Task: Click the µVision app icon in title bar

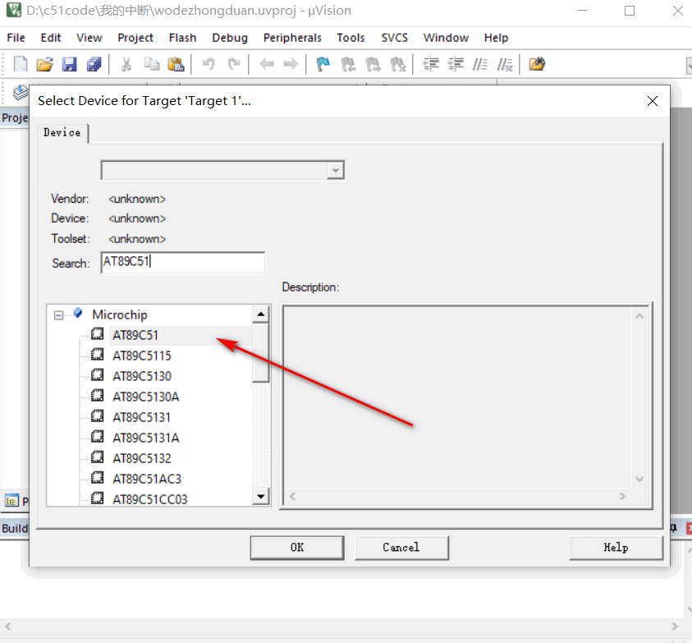Action: click(14, 10)
